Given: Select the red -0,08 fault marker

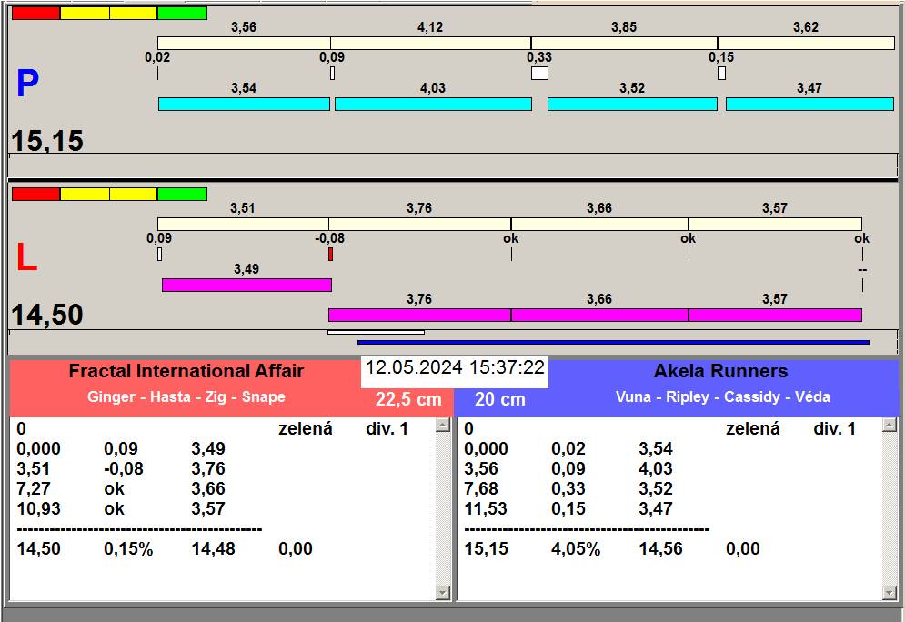Looking at the screenshot, I should (331, 254).
